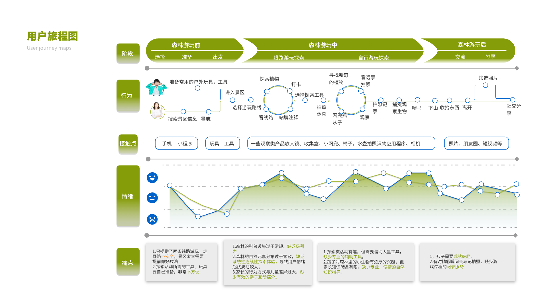Click the node above 筛选照片 step
This screenshot has width=547, height=307.
485,85
